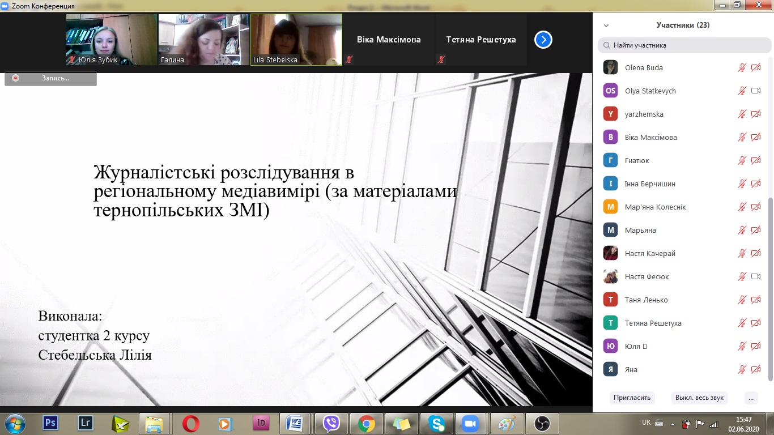The image size is (774, 435).
Task: Open the more options '...' button in participants panel
Action: click(751, 398)
